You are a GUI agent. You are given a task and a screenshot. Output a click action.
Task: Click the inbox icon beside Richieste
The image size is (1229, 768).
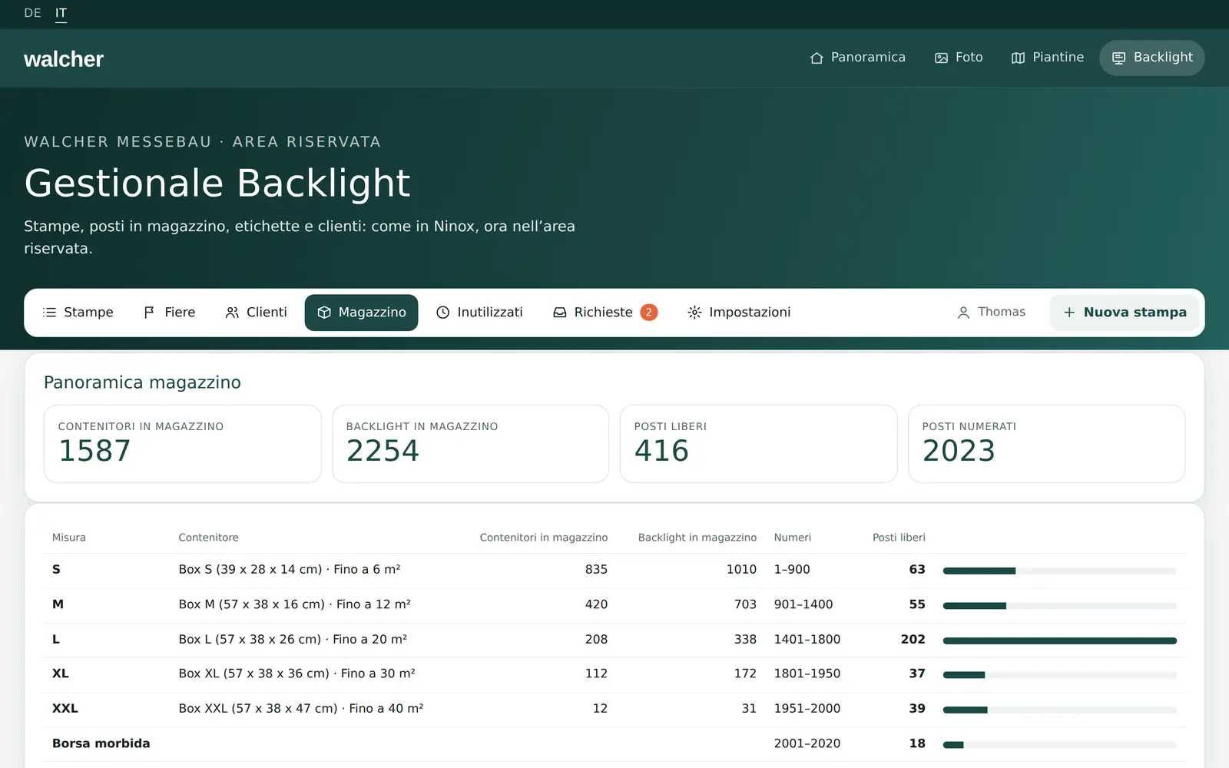coord(560,313)
